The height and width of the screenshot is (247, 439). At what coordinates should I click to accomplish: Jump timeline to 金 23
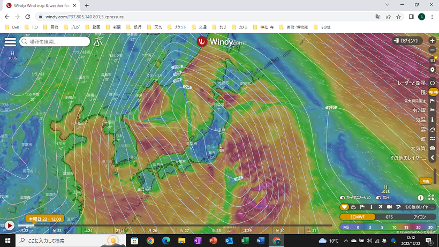point(57,230)
